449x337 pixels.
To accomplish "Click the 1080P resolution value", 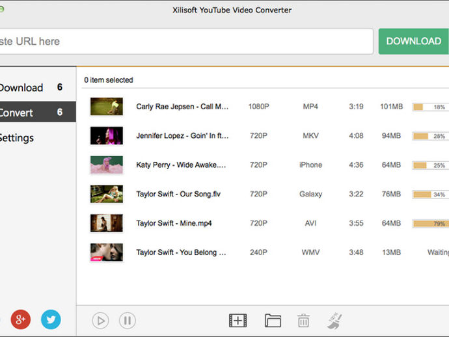I will click(x=258, y=107).
